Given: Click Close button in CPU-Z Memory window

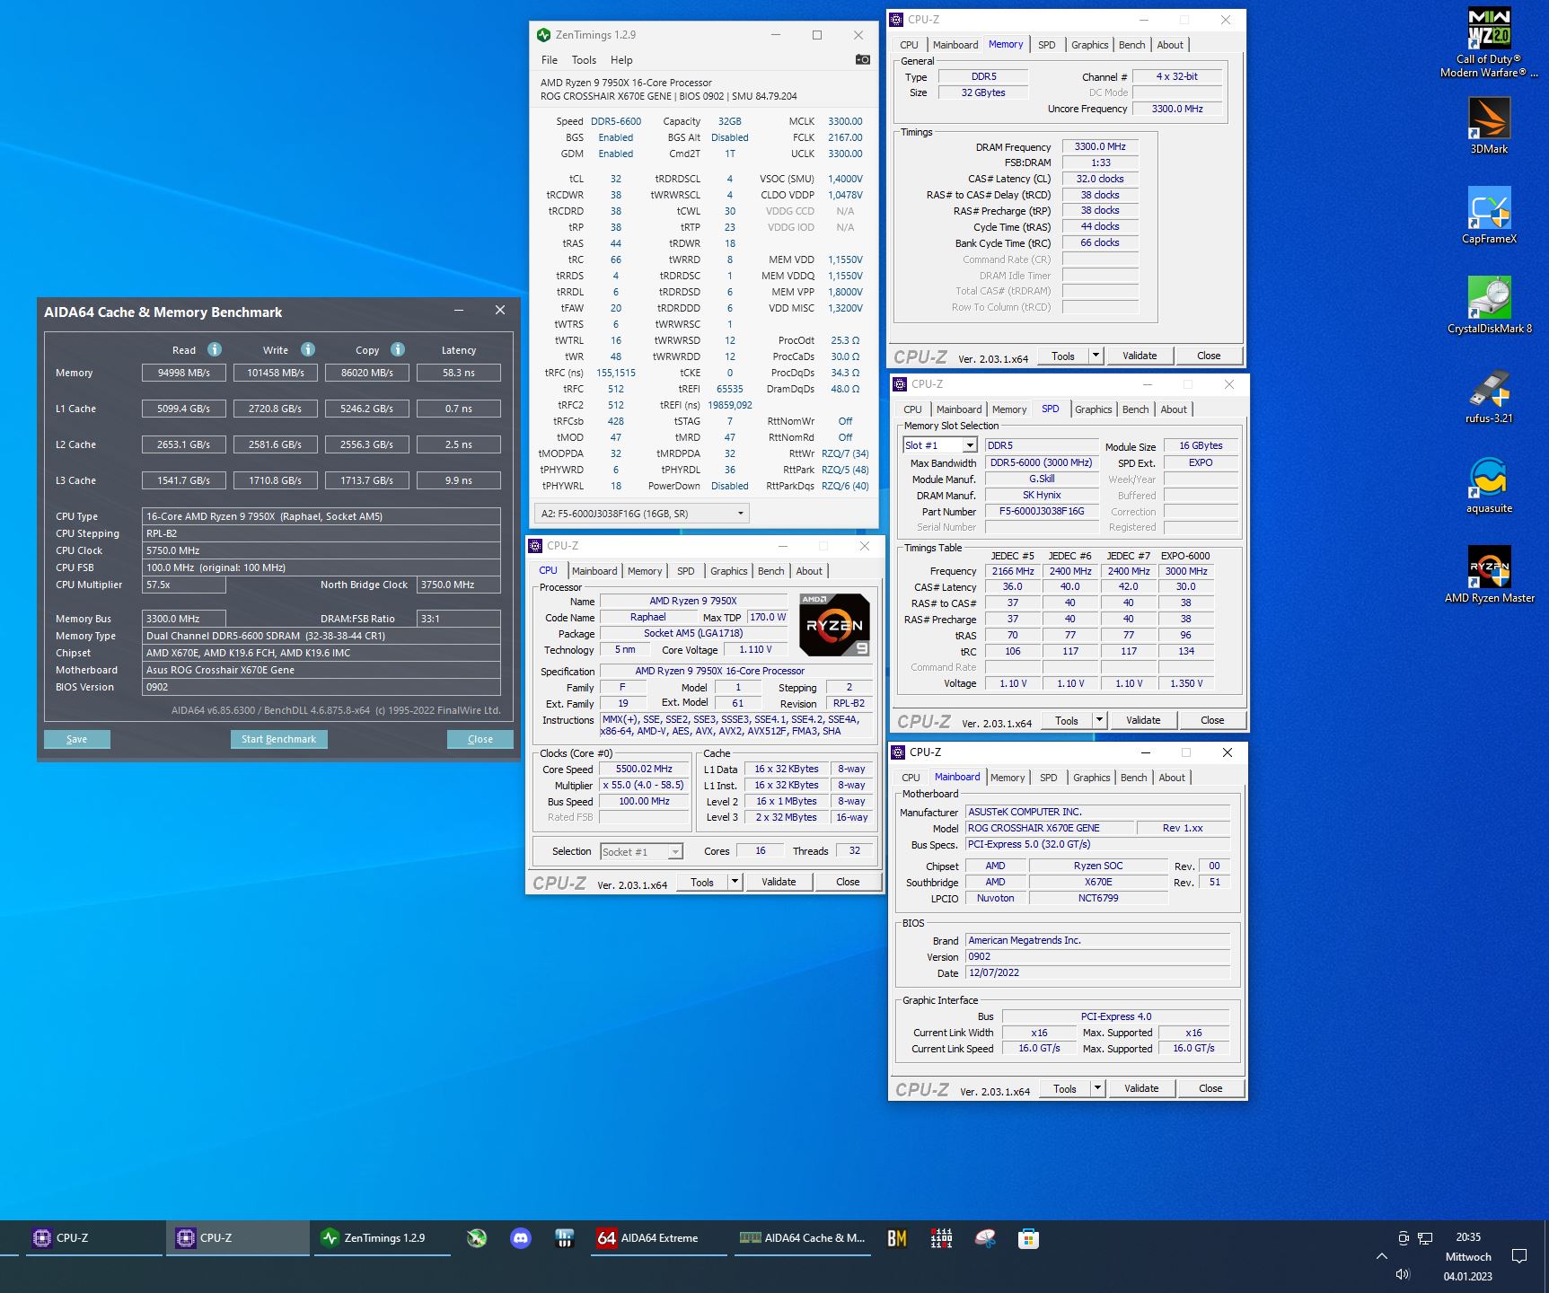Looking at the screenshot, I should click(1209, 356).
